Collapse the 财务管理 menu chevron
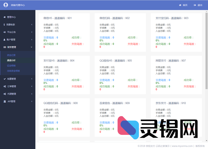The width and height of the screenshot is (208, 149). point(31,47)
